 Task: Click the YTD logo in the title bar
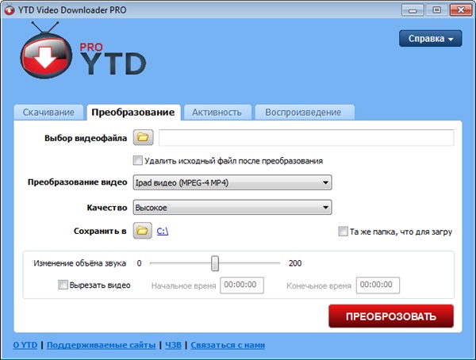9,10
